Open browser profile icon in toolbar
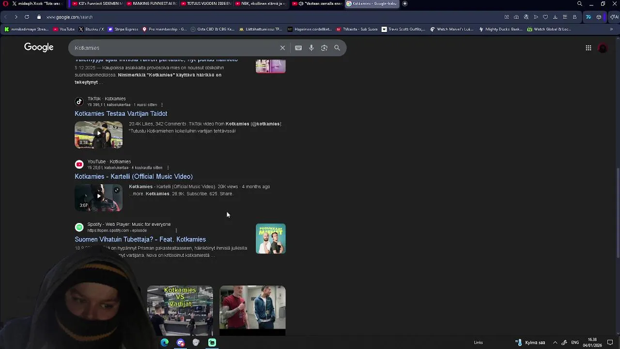Image resolution: width=620 pixels, height=349 pixels. tap(574, 17)
